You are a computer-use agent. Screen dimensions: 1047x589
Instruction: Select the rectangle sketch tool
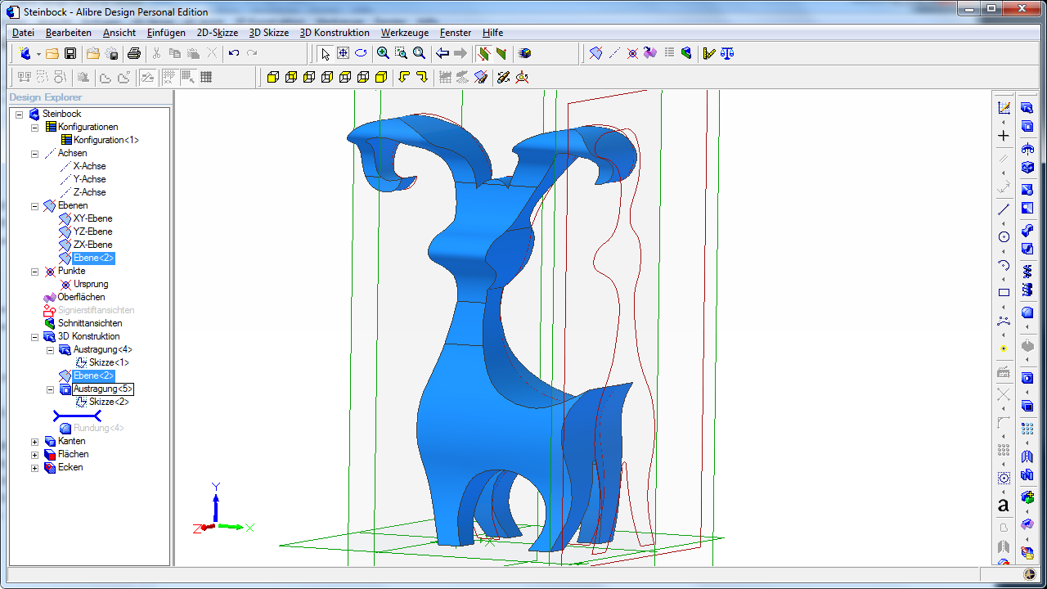click(1004, 292)
